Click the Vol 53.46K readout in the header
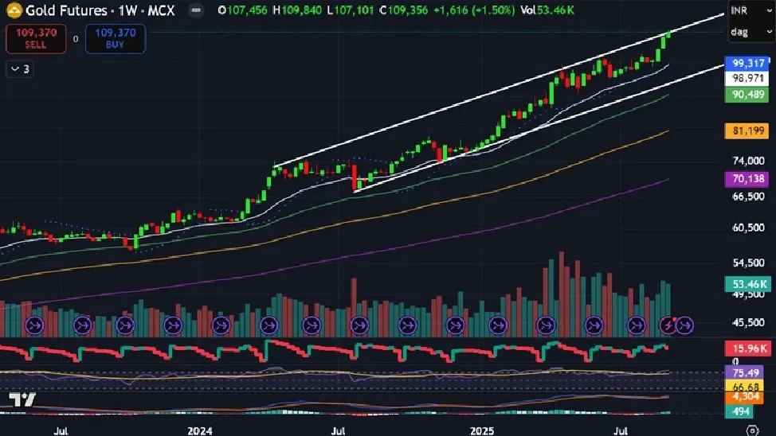The image size is (776, 436). [x=547, y=10]
